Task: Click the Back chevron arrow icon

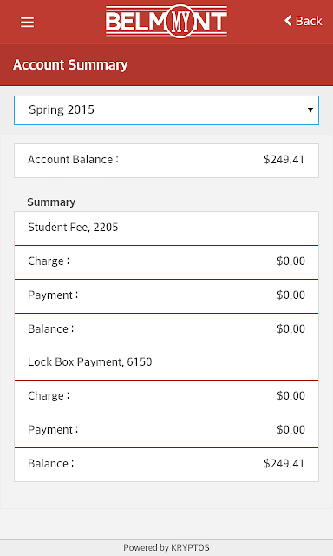Action: 288,21
